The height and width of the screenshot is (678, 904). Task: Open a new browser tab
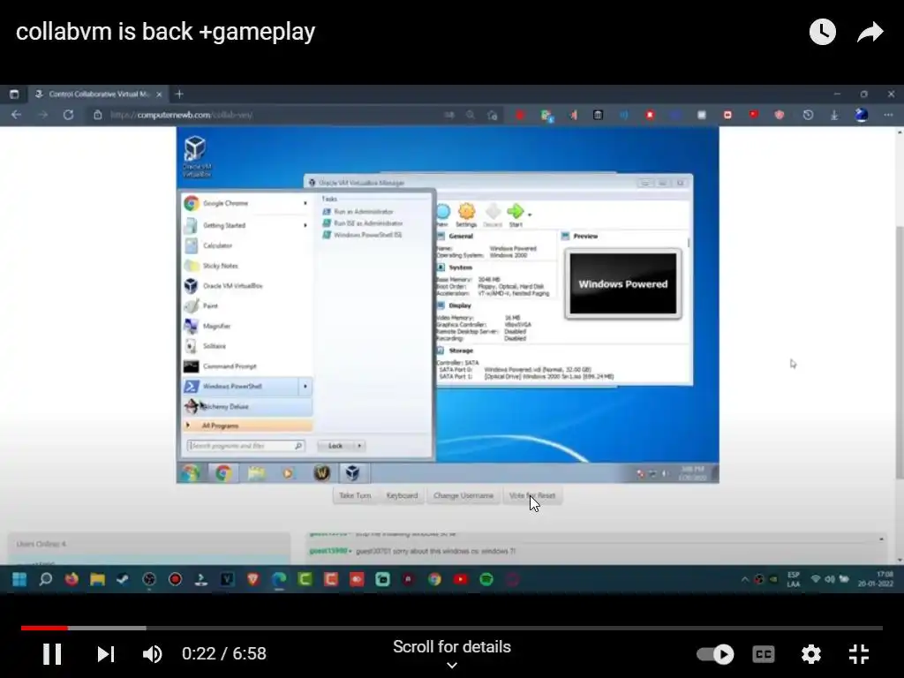[179, 94]
